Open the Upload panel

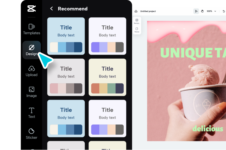[x=31, y=71]
